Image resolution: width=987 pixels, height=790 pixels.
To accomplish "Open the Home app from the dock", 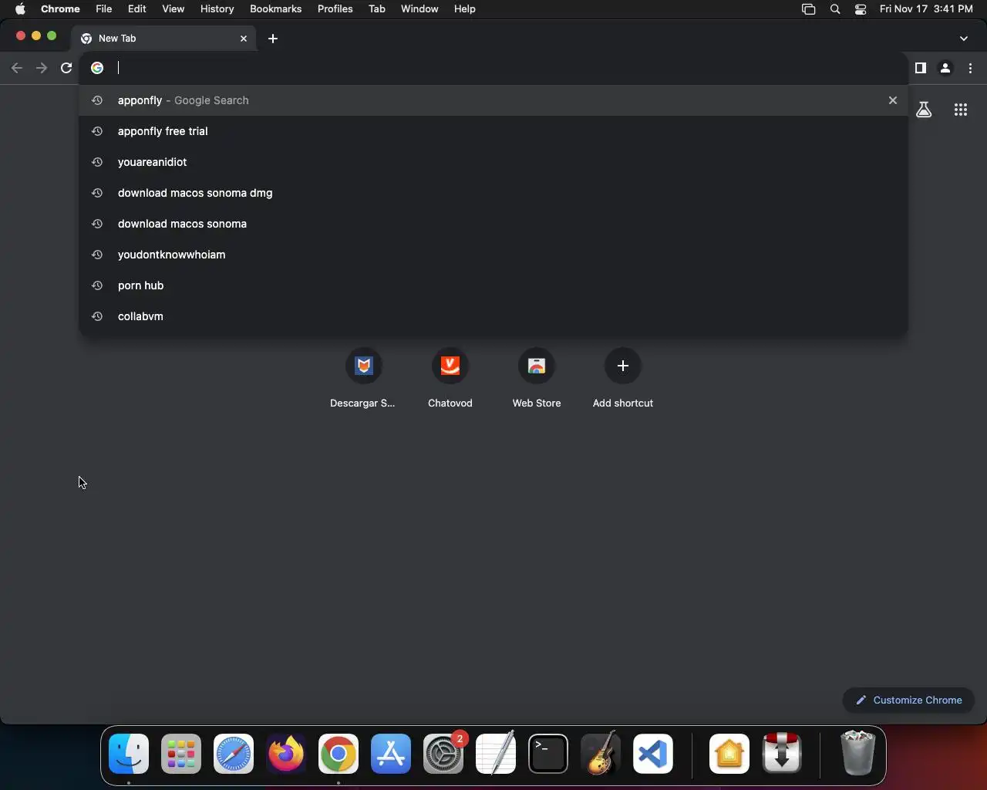I will (x=729, y=754).
